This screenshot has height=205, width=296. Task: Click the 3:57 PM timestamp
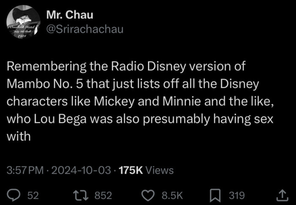click(x=25, y=170)
